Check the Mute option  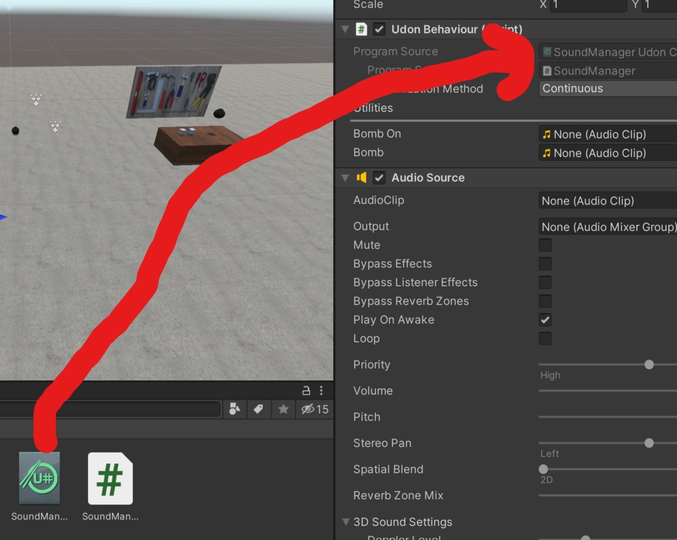tap(545, 245)
